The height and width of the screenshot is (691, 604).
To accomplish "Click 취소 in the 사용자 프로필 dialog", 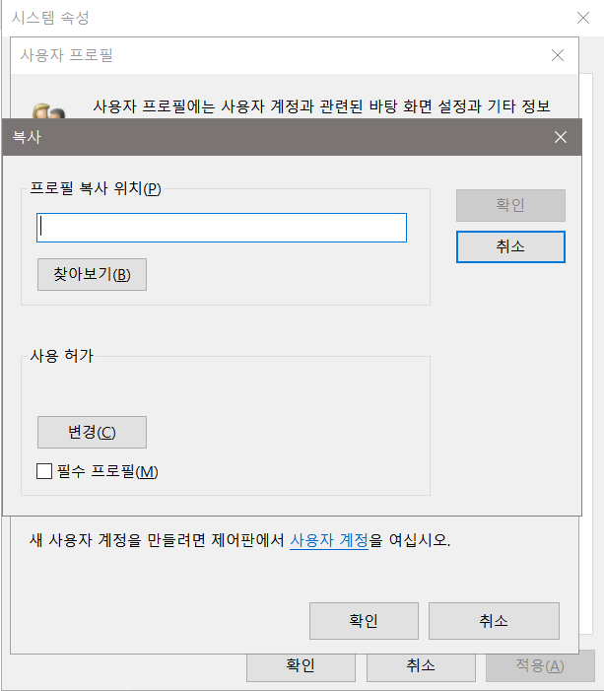I will [x=494, y=620].
